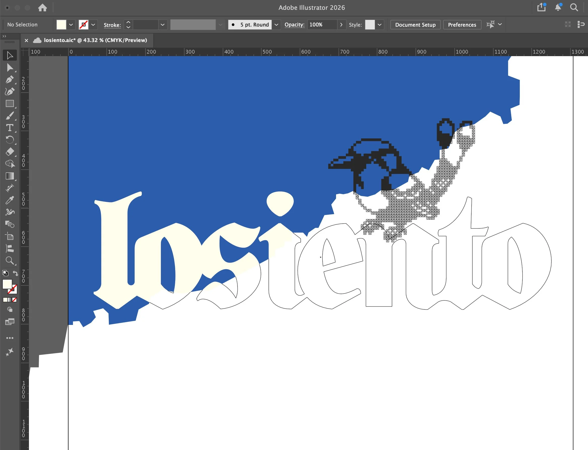588x450 pixels.
Task: Open the Stroke panel link
Action: (x=112, y=25)
